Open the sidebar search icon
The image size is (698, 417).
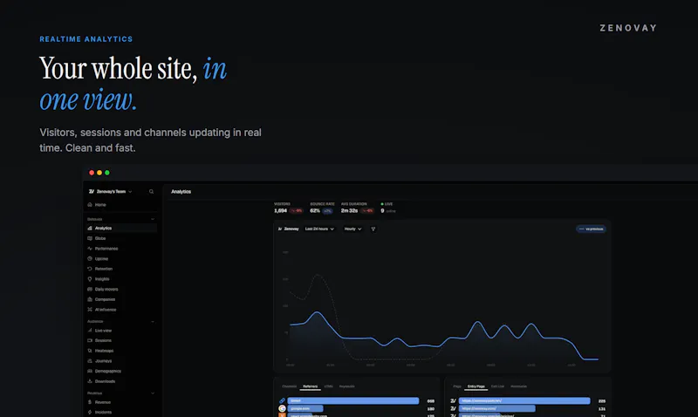tap(151, 191)
